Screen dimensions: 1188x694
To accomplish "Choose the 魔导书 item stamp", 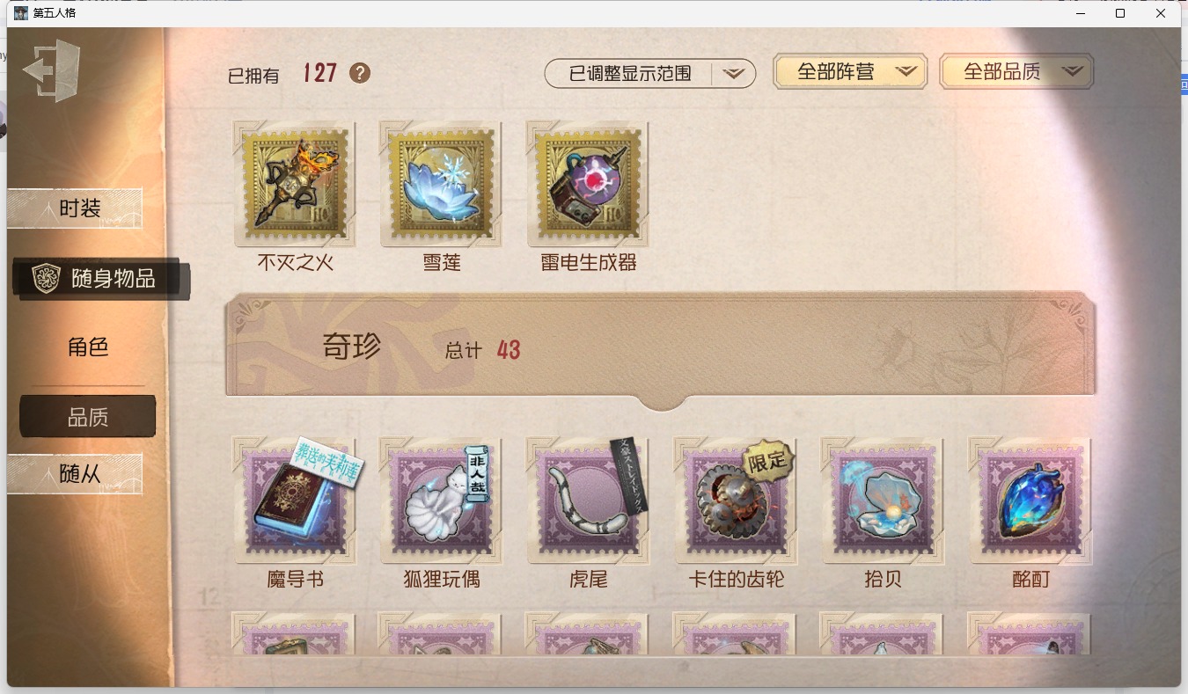I will pyautogui.click(x=295, y=500).
